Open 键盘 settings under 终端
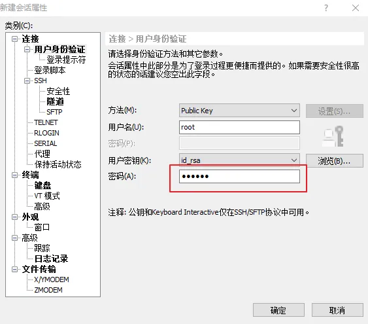This screenshot has width=368, height=324. coord(42,185)
